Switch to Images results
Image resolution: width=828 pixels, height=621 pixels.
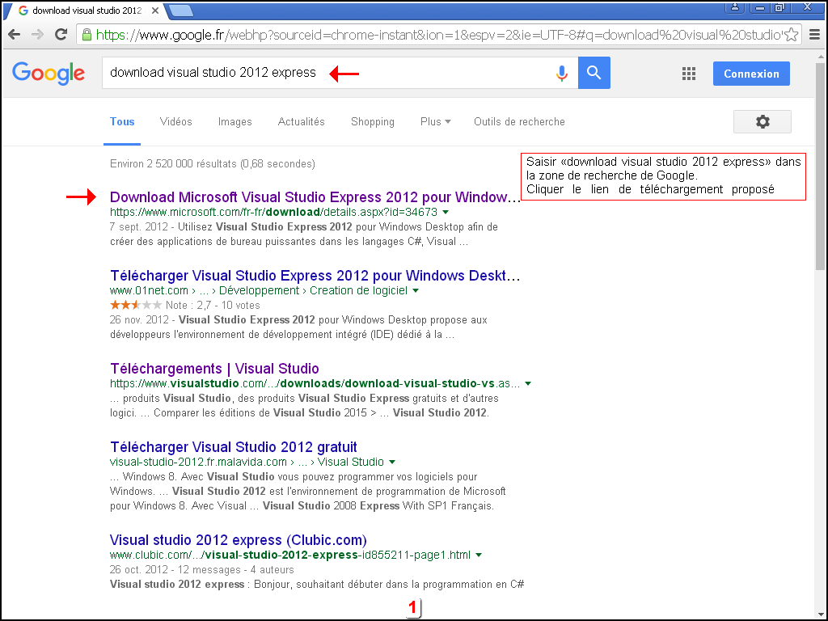[235, 122]
